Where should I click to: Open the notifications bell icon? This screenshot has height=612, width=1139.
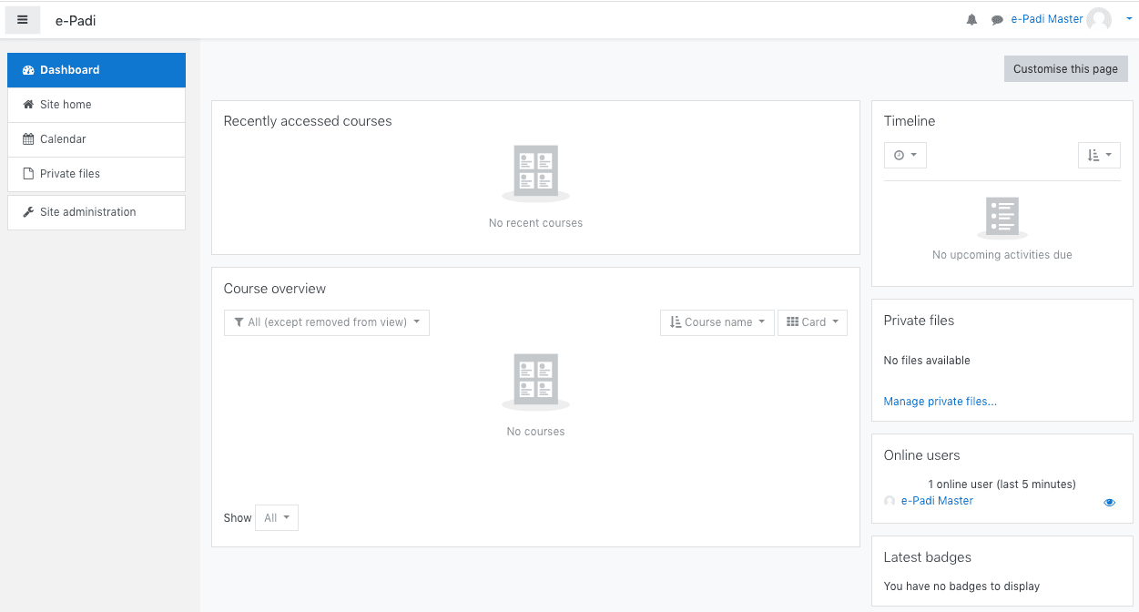(x=971, y=20)
